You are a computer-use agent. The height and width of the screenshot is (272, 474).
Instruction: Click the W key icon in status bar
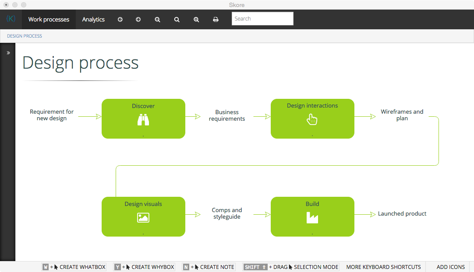click(46, 267)
